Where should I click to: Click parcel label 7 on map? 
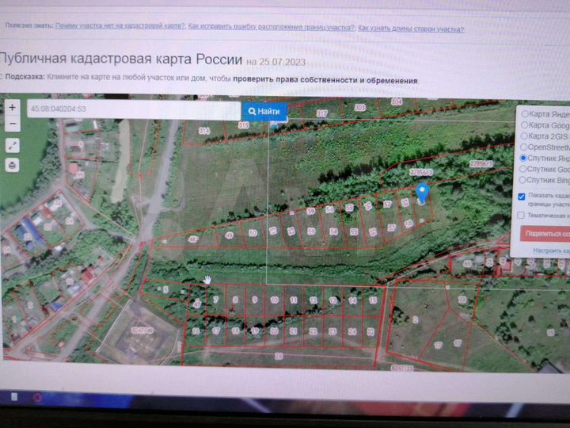pyautogui.click(x=215, y=300)
